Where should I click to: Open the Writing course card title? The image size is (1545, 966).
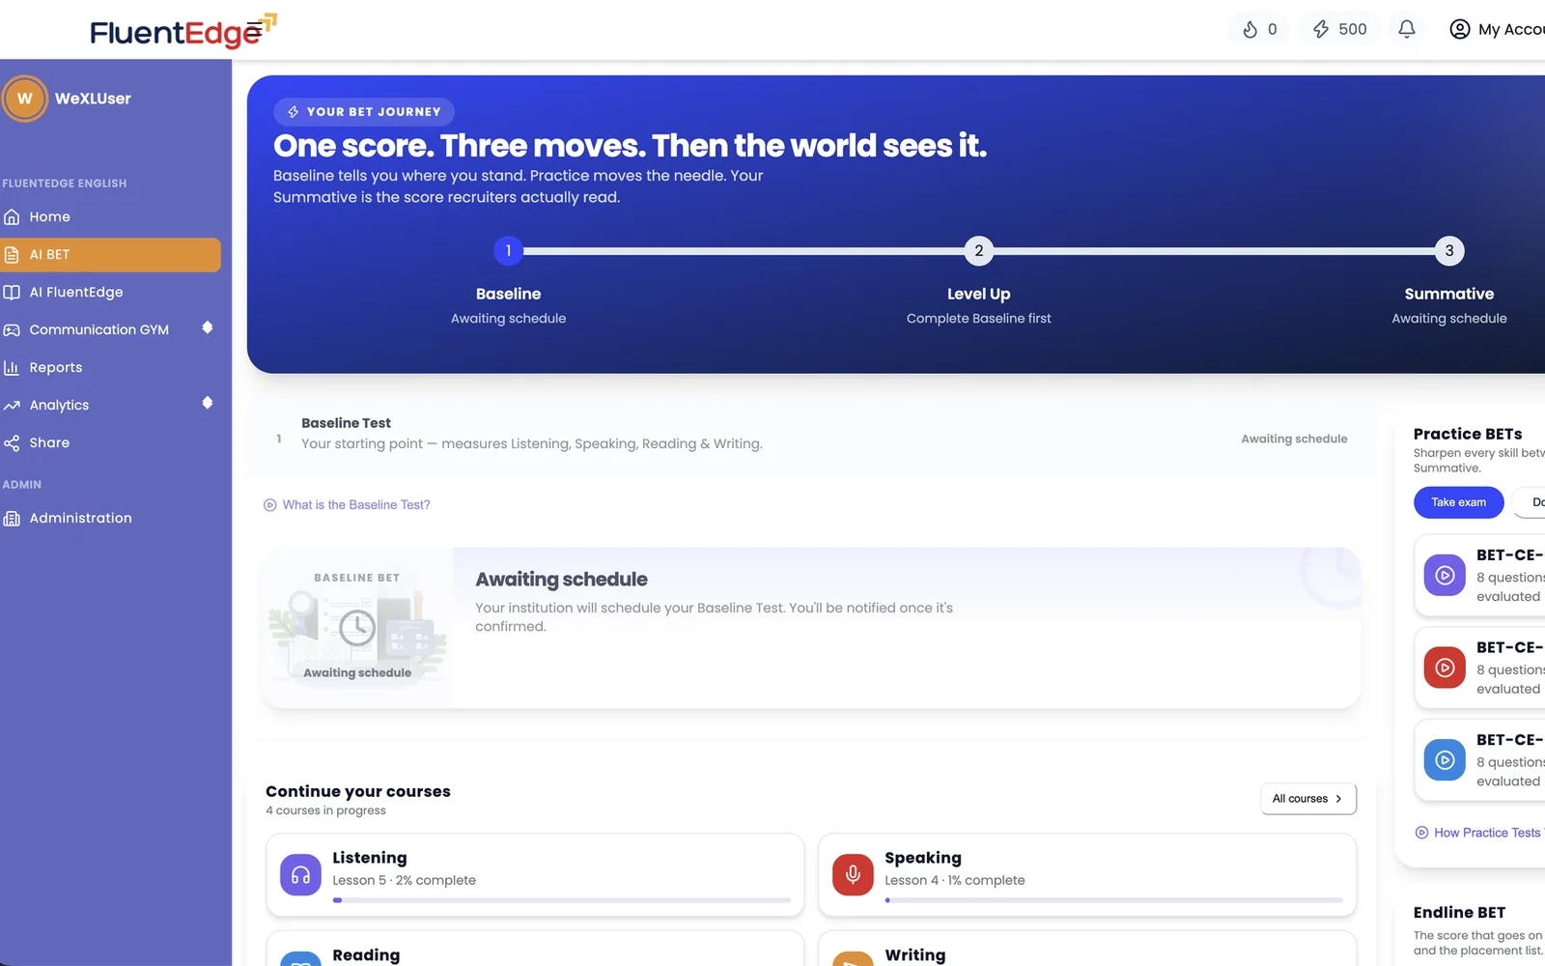[915, 954]
